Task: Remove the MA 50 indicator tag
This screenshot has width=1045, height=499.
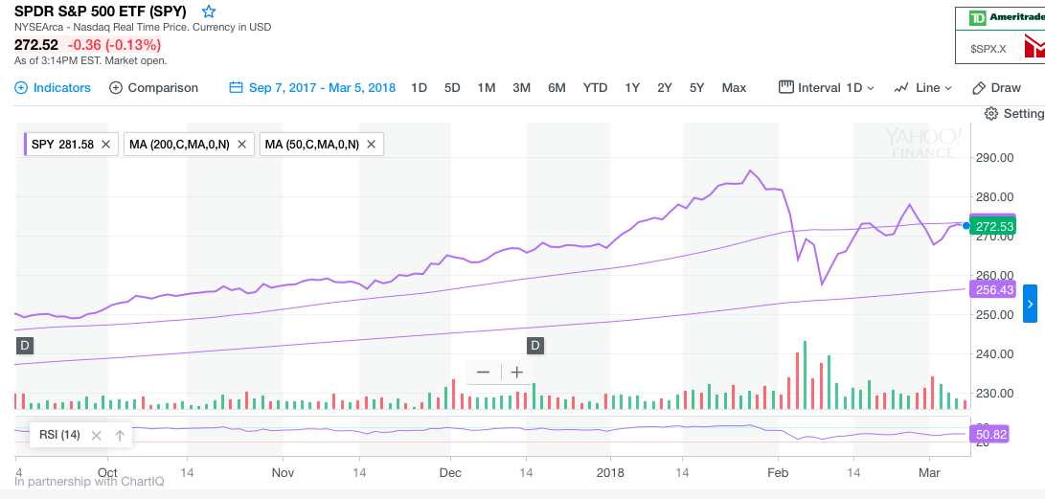Action: click(x=372, y=145)
